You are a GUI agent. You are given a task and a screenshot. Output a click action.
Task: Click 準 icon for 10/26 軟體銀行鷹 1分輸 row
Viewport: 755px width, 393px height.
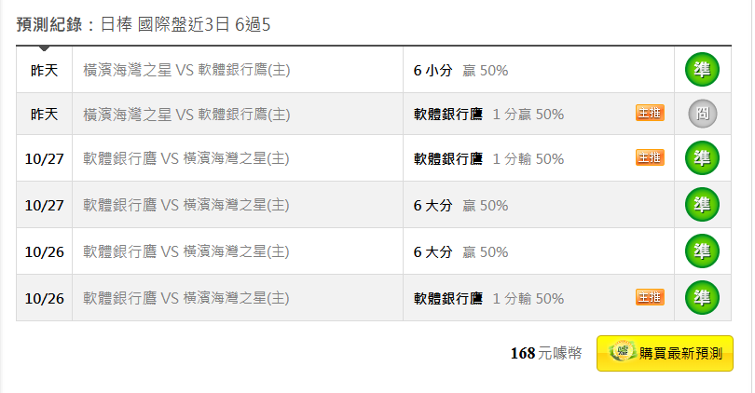pyautogui.click(x=702, y=298)
